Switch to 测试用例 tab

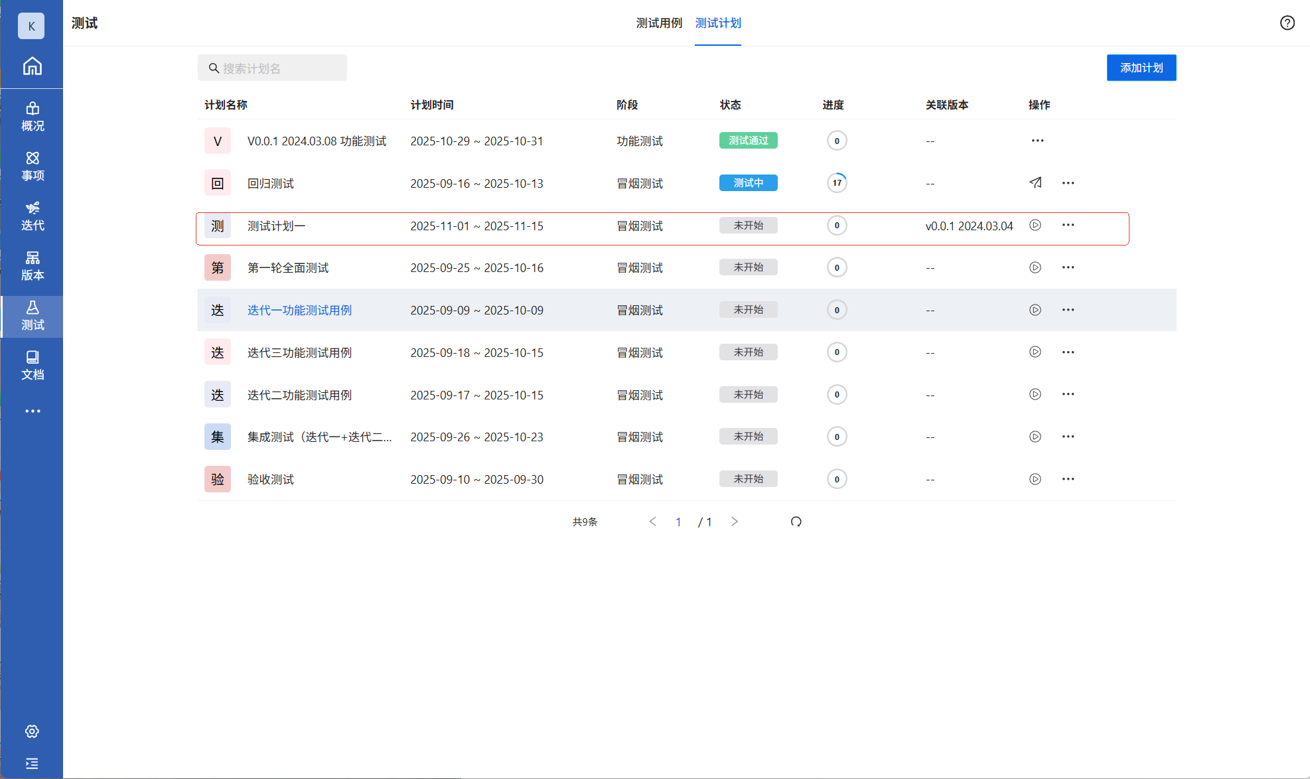pos(658,23)
